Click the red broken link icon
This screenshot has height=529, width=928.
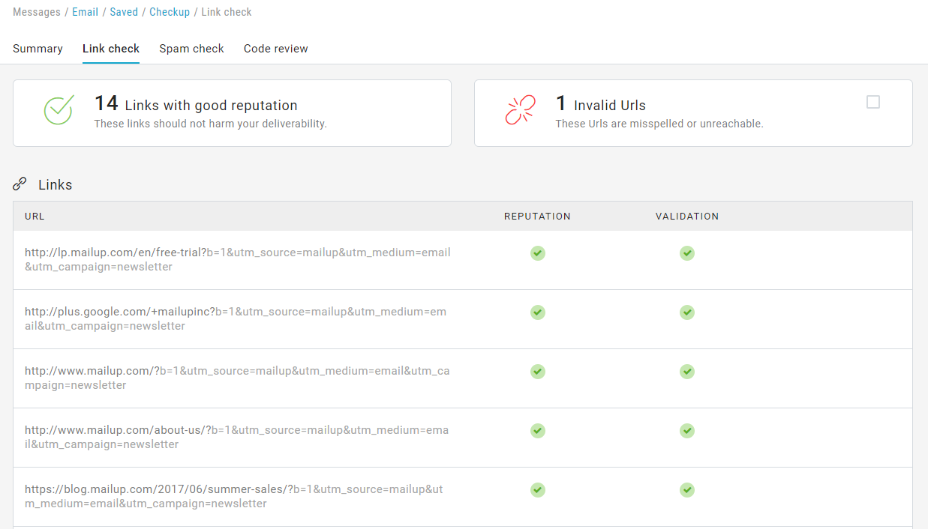click(x=520, y=110)
